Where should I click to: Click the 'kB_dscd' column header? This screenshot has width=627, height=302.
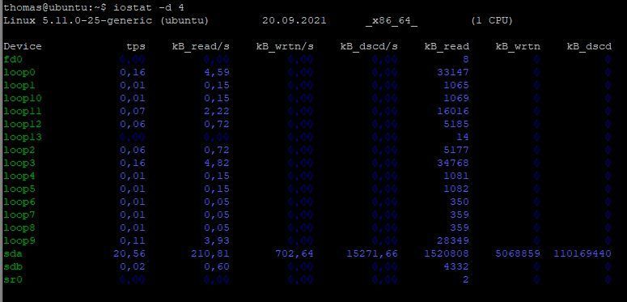(x=589, y=47)
